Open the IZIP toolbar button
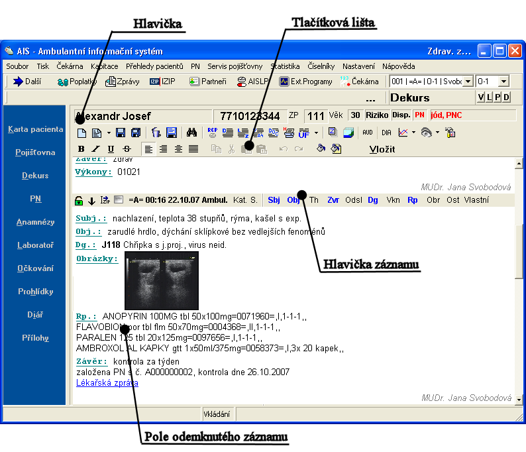The width and height of the screenshot is (526, 452). 162,82
